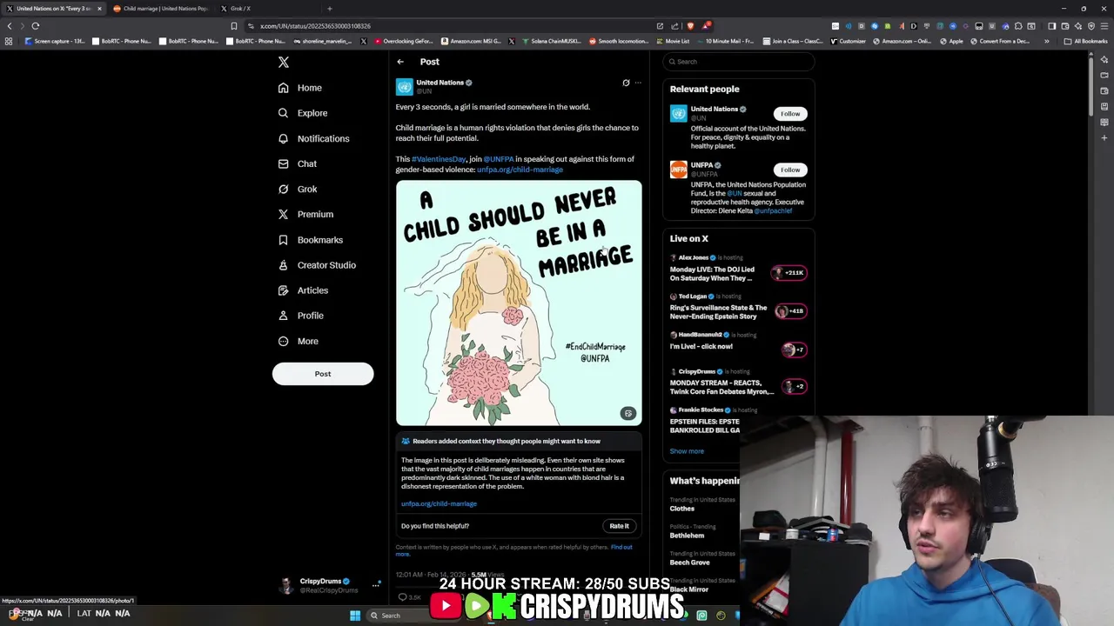The width and height of the screenshot is (1114, 626).
Task: Click the #ValentinesDay hashtag
Action: (x=439, y=159)
